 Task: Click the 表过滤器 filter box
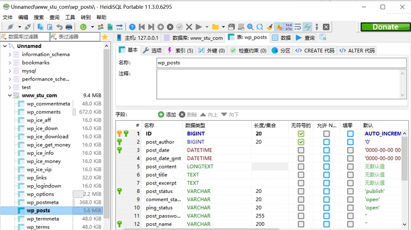coord(75,37)
